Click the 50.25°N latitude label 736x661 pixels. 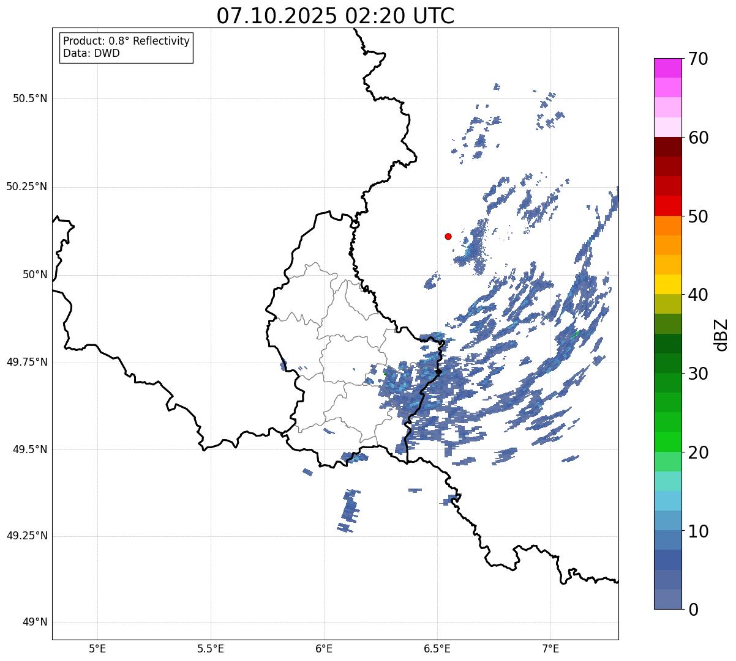tap(26, 186)
